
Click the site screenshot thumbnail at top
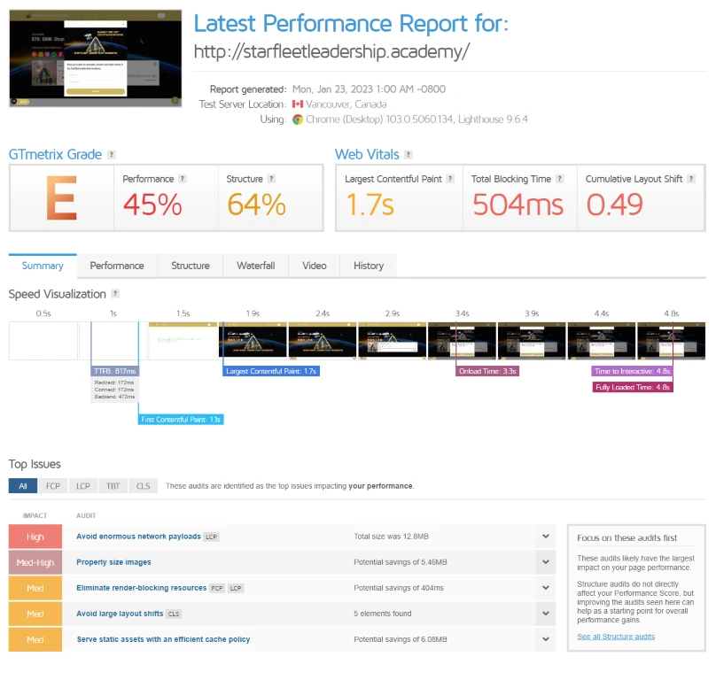click(96, 58)
